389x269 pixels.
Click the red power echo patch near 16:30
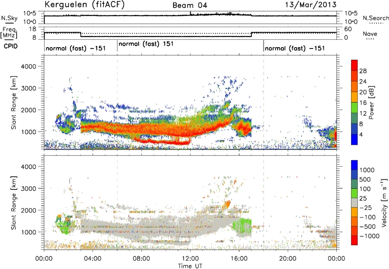pos(244,129)
